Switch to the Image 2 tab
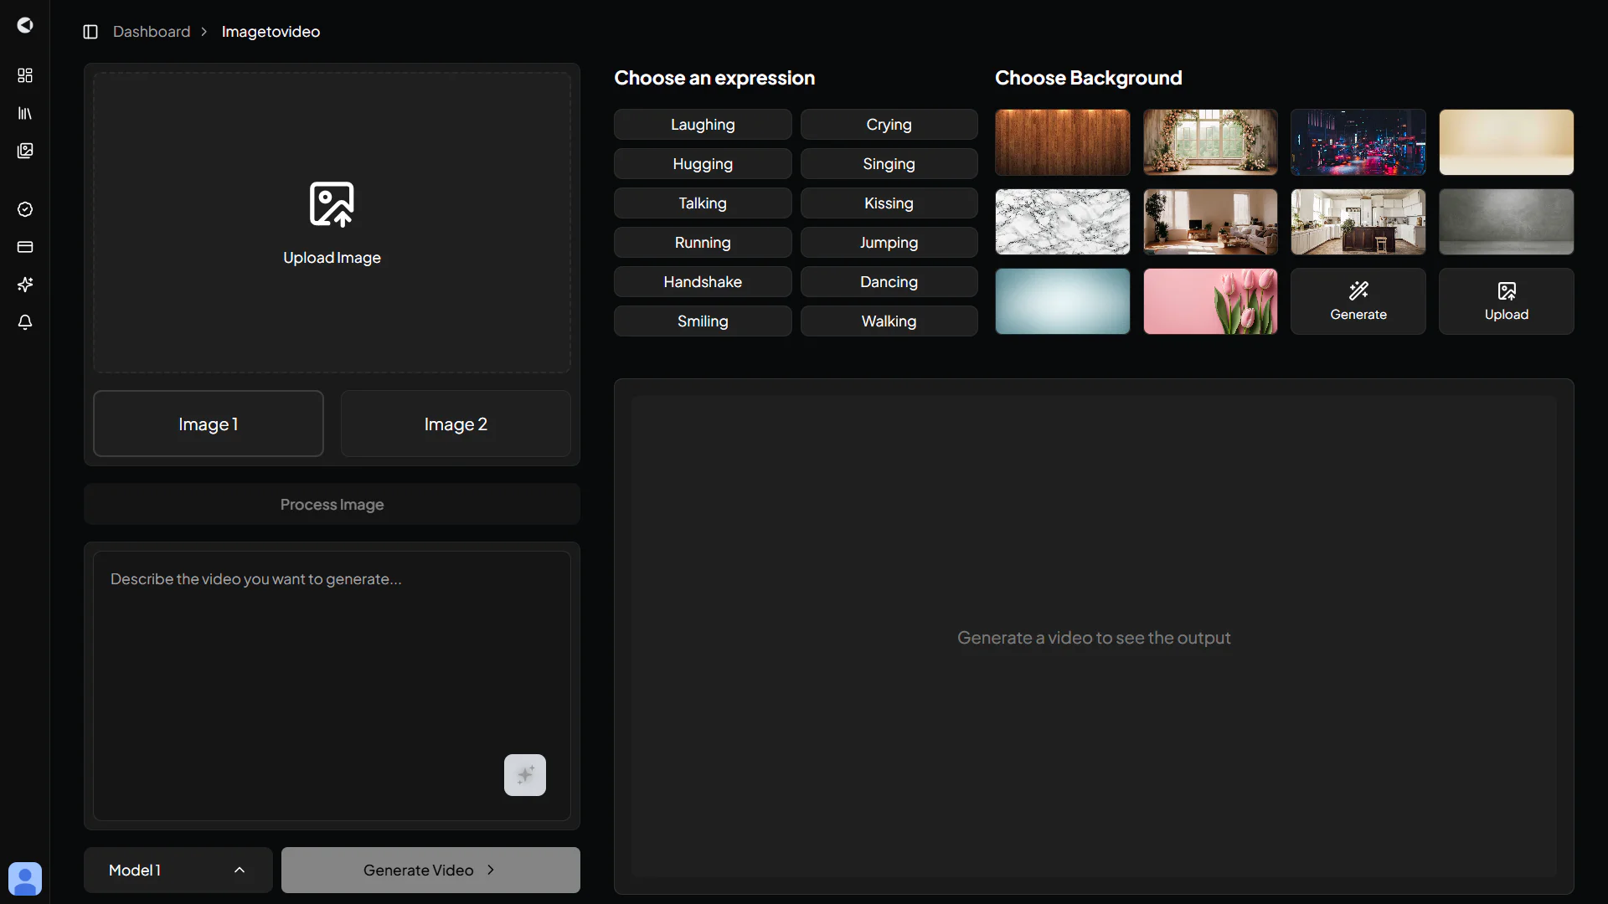The height and width of the screenshot is (904, 1608). (x=455, y=424)
